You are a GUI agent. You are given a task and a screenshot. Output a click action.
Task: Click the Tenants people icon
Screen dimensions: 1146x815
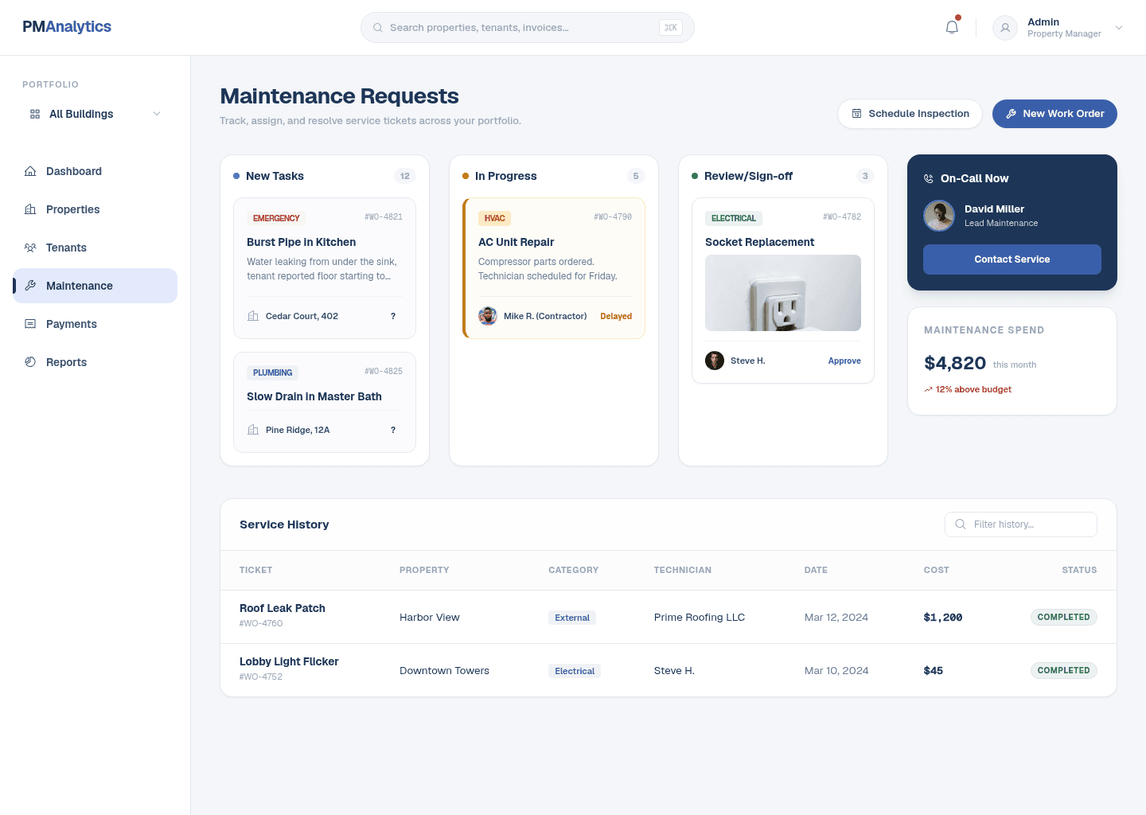(x=30, y=248)
